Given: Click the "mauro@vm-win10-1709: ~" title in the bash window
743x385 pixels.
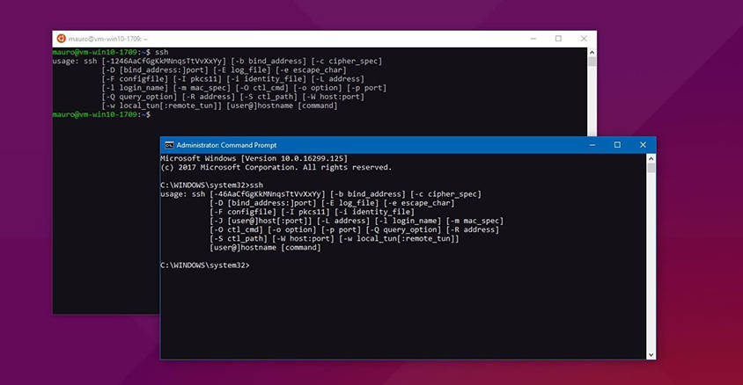Looking at the screenshot, I should [107, 39].
